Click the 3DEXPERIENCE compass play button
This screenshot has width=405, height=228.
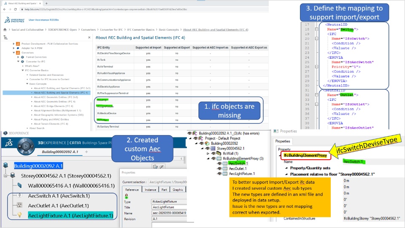[x=26, y=146]
